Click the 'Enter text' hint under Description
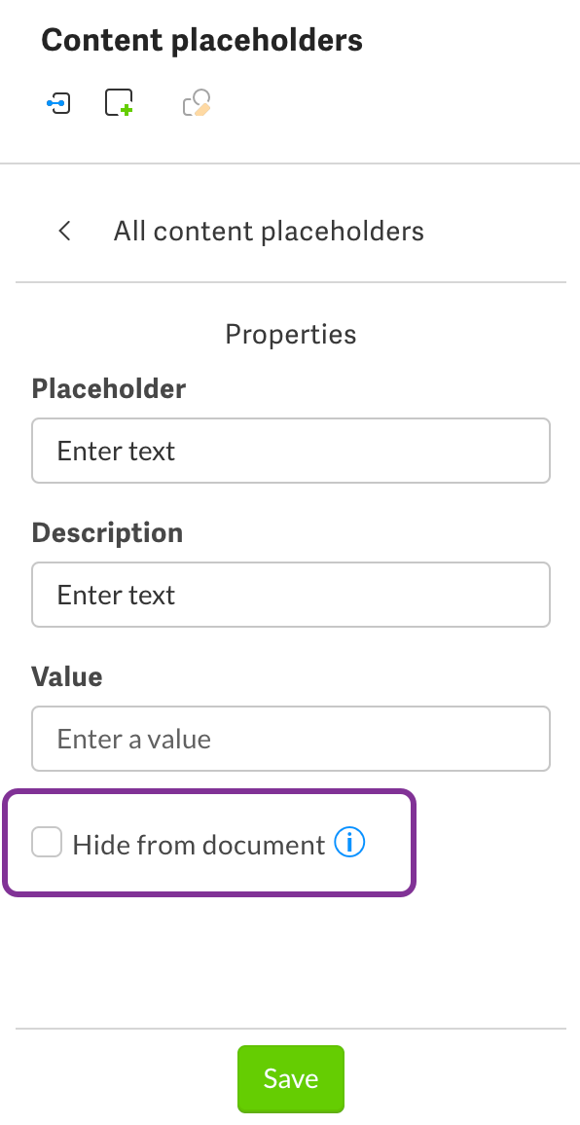 pos(116,595)
